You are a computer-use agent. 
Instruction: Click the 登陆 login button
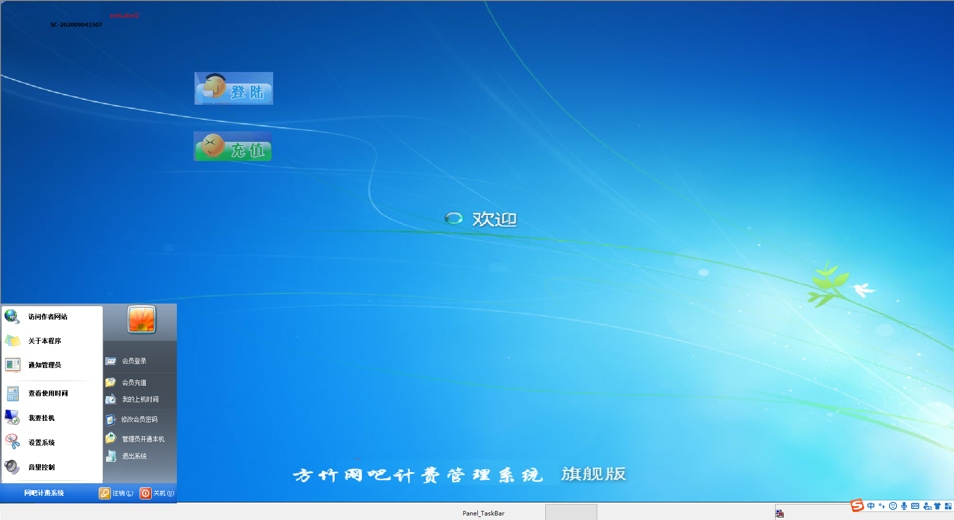[x=233, y=89]
